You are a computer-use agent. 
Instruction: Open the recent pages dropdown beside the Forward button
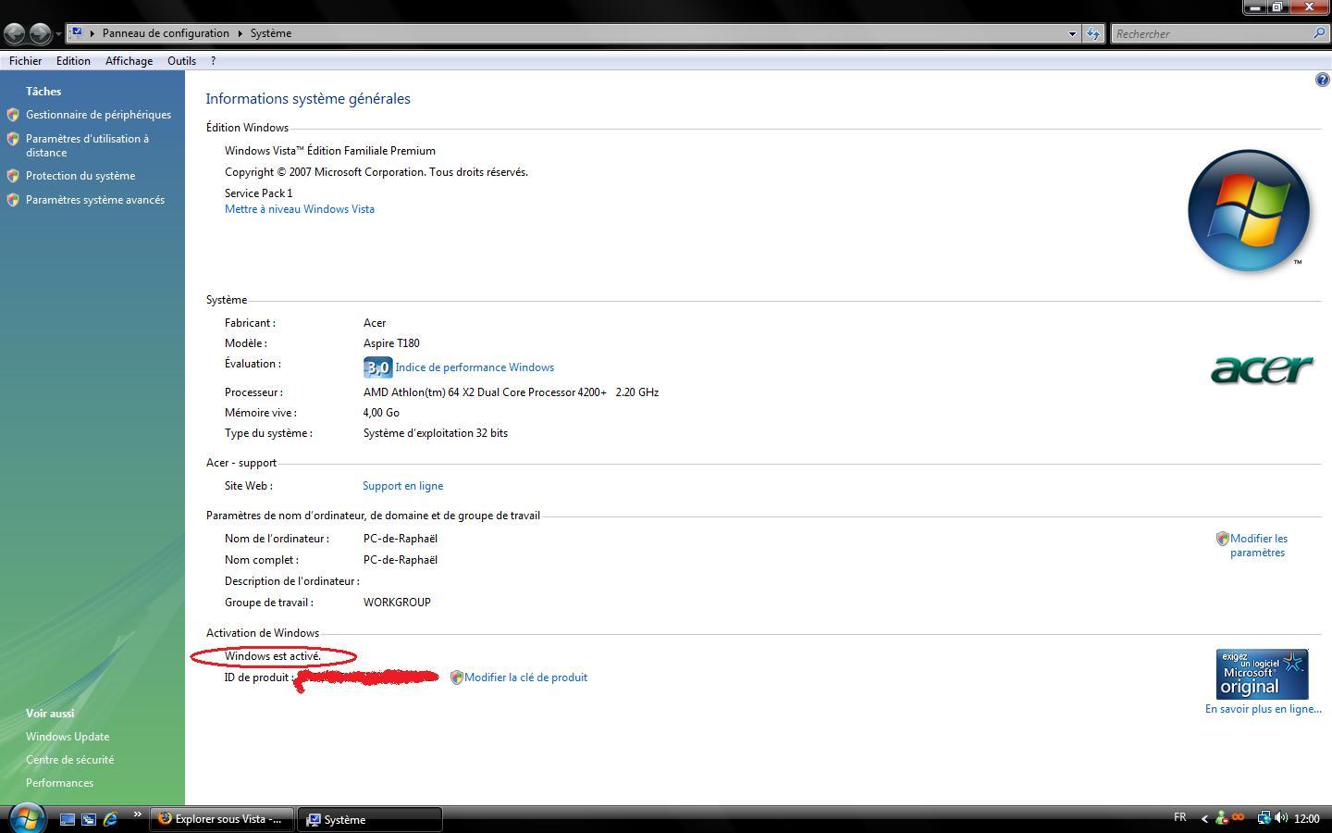click(x=58, y=34)
